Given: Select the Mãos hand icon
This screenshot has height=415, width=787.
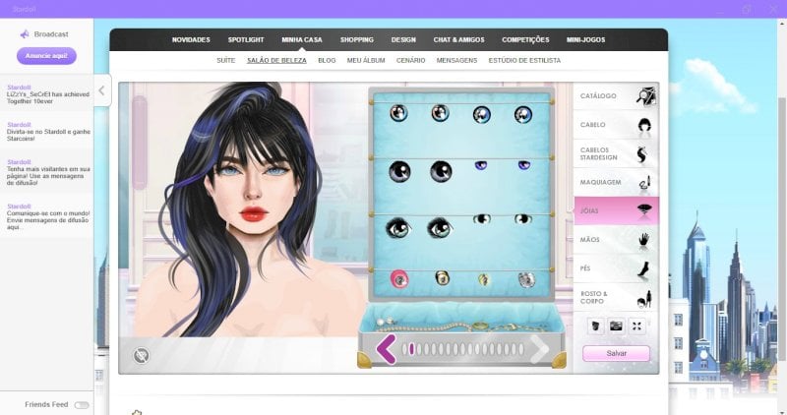Looking at the screenshot, I should tap(643, 240).
